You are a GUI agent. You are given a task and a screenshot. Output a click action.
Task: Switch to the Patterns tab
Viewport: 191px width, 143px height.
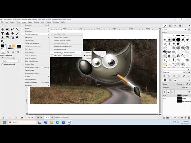170,25
